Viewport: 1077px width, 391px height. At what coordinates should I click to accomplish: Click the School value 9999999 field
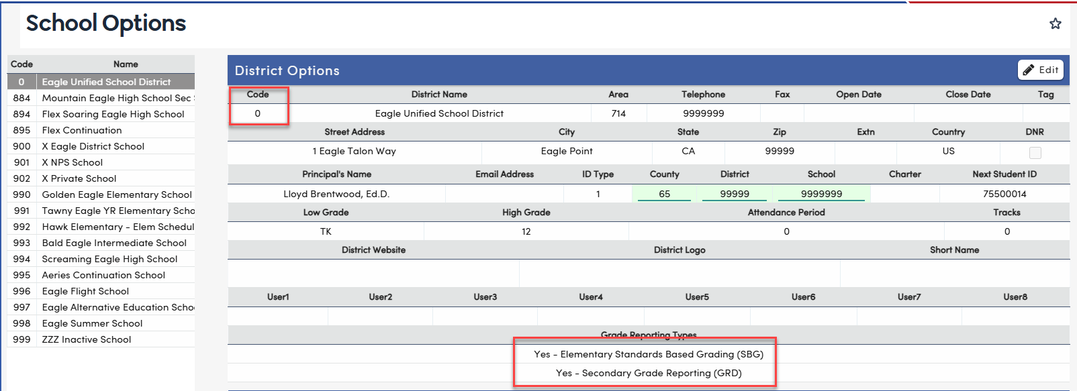(821, 194)
